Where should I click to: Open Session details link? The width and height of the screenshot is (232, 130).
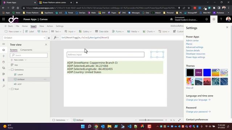point(193,51)
